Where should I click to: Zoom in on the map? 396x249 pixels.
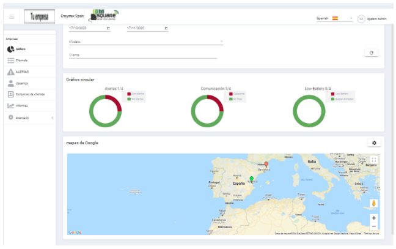point(373,217)
